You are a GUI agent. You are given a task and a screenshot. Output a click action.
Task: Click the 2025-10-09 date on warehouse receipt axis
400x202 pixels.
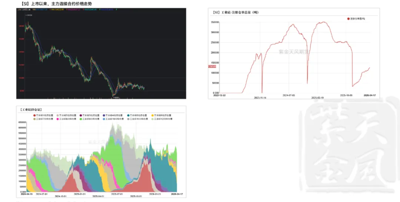tap(346, 95)
